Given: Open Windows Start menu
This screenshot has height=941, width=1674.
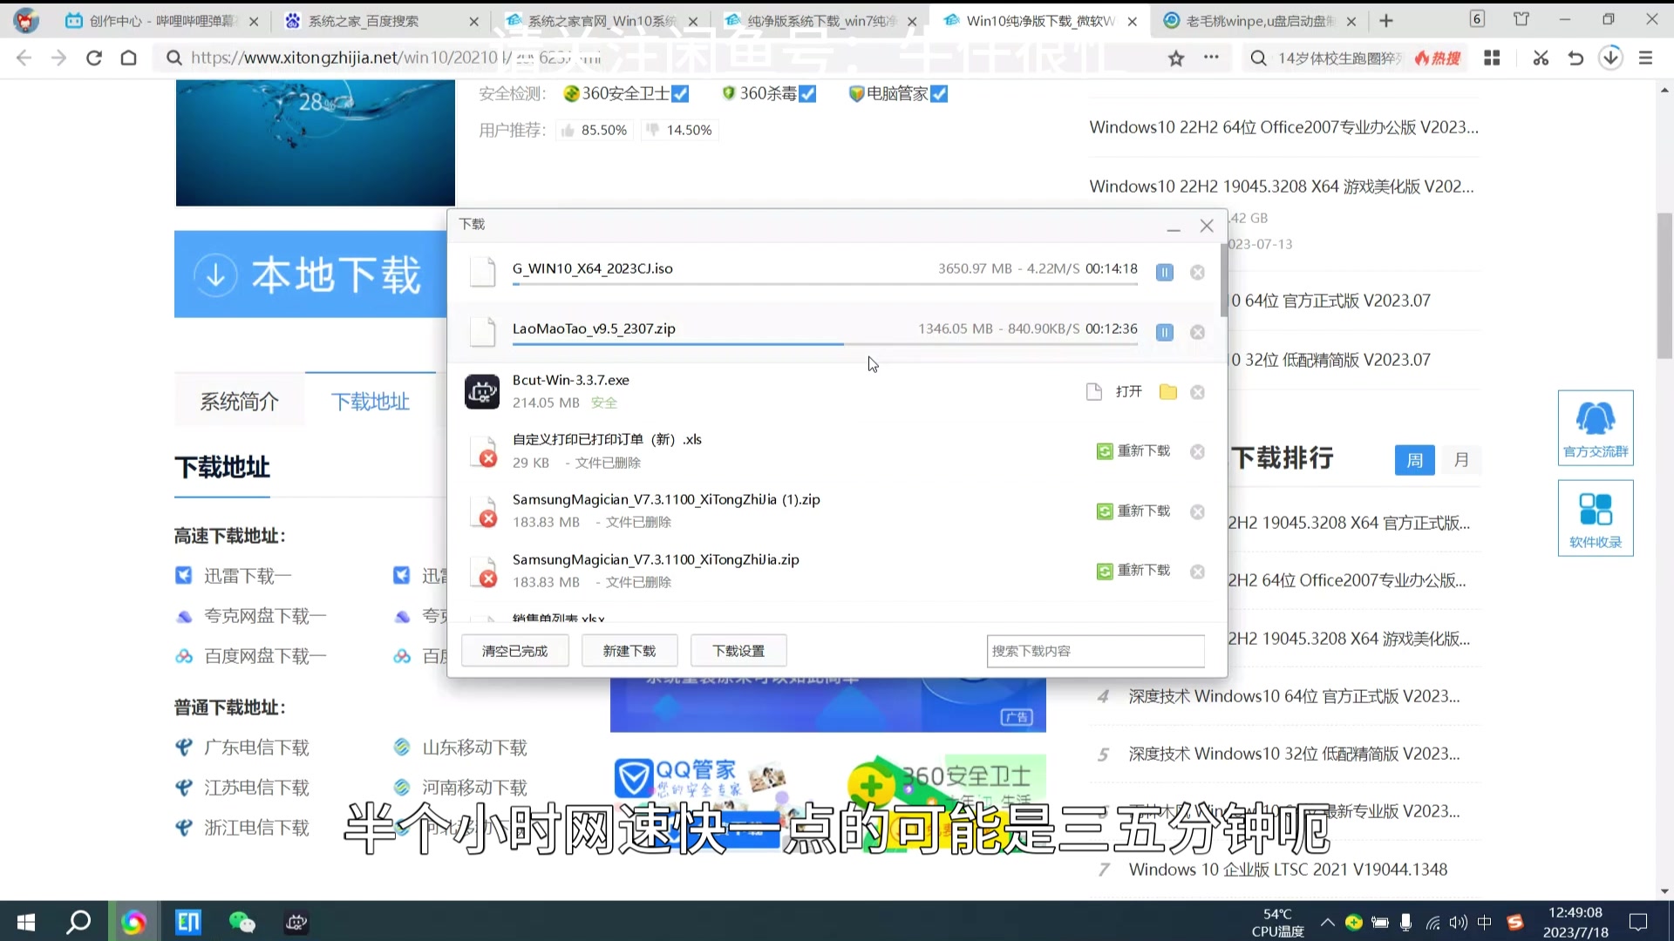Looking at the screenshot, I should coord(26,922).
